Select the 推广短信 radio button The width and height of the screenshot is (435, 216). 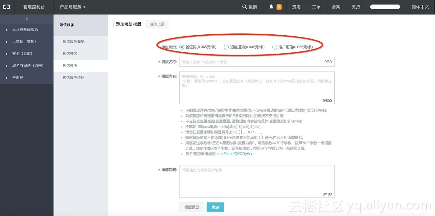point(274,47)
